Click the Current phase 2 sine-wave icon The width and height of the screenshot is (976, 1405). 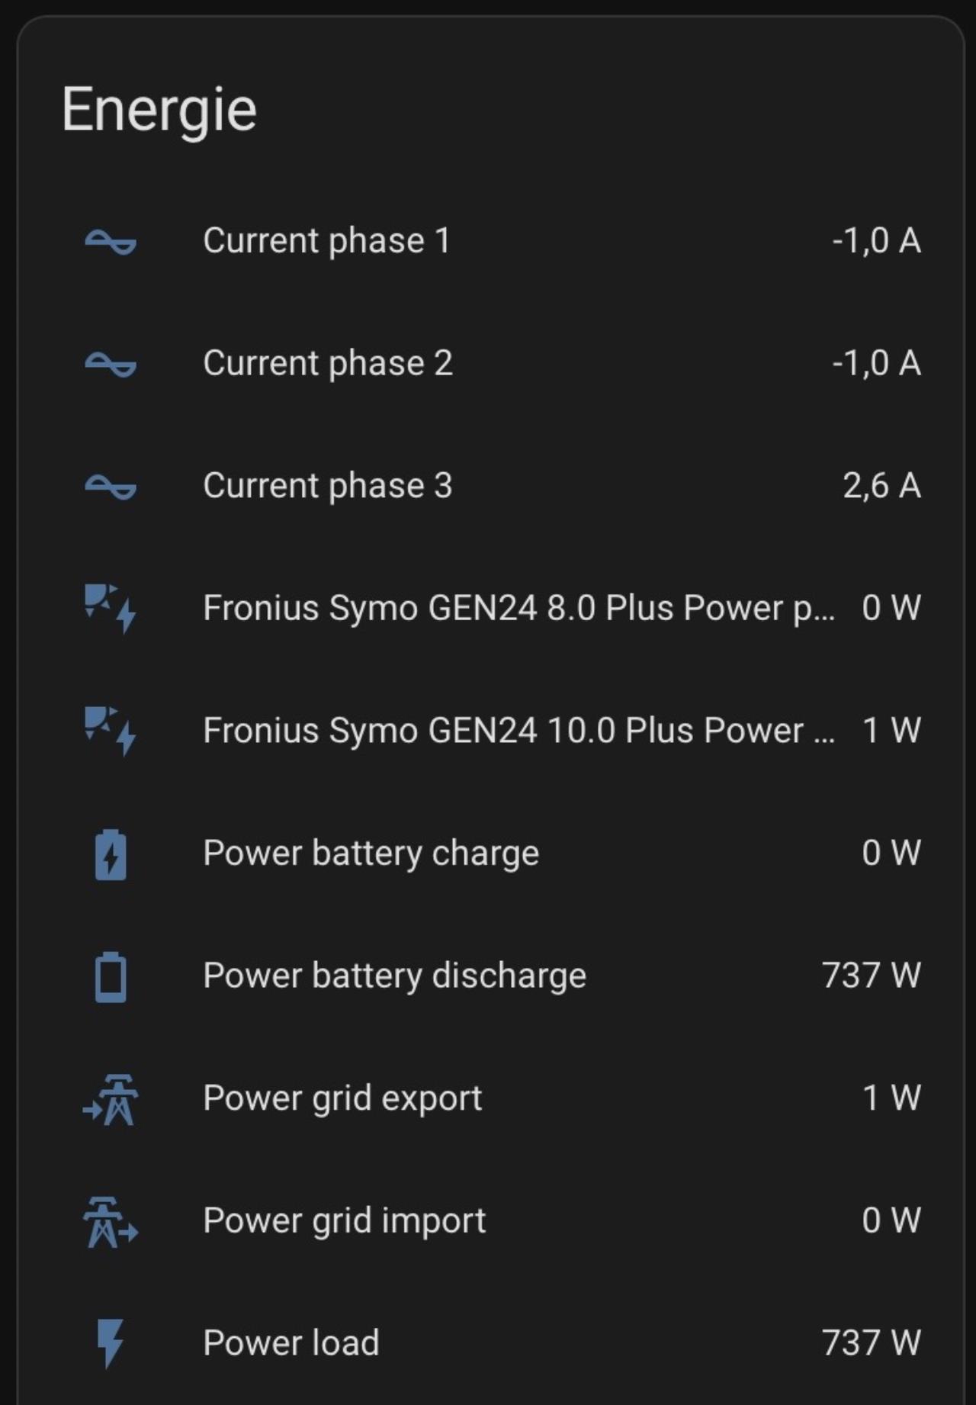pyautogui.click(x=111, y=364)
